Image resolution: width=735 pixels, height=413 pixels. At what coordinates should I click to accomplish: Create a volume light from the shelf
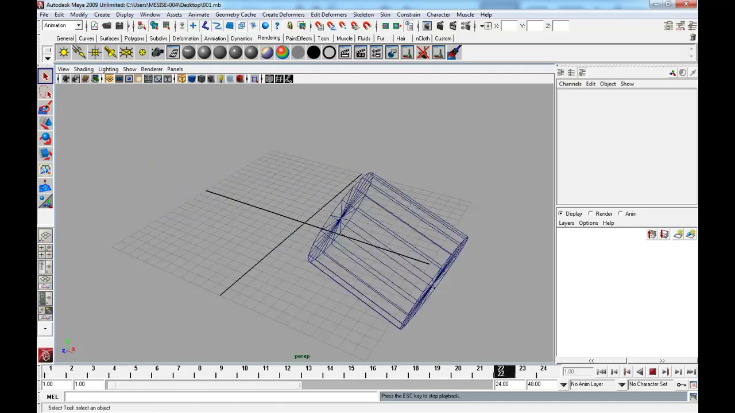(142, 53)
